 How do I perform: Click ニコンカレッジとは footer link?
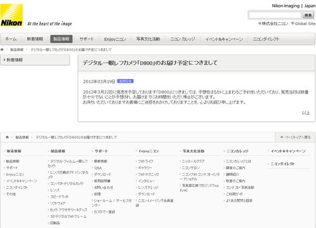[238, 161]
